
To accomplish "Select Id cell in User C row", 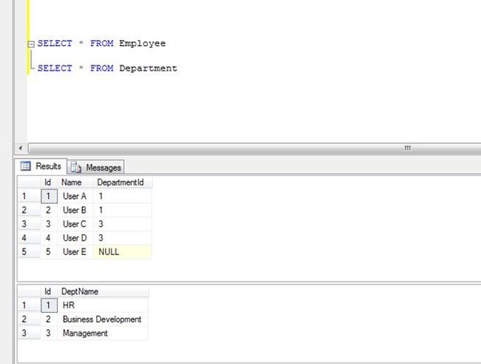I will pyautogui.click(x=49, y=224).
